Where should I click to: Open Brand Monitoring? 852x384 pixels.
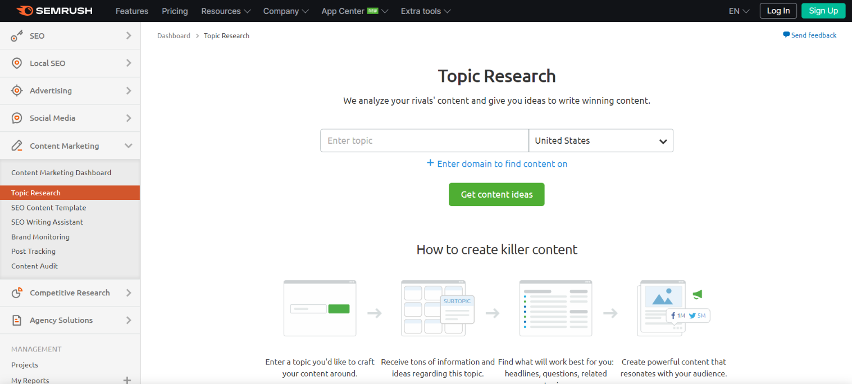[40, 237]
